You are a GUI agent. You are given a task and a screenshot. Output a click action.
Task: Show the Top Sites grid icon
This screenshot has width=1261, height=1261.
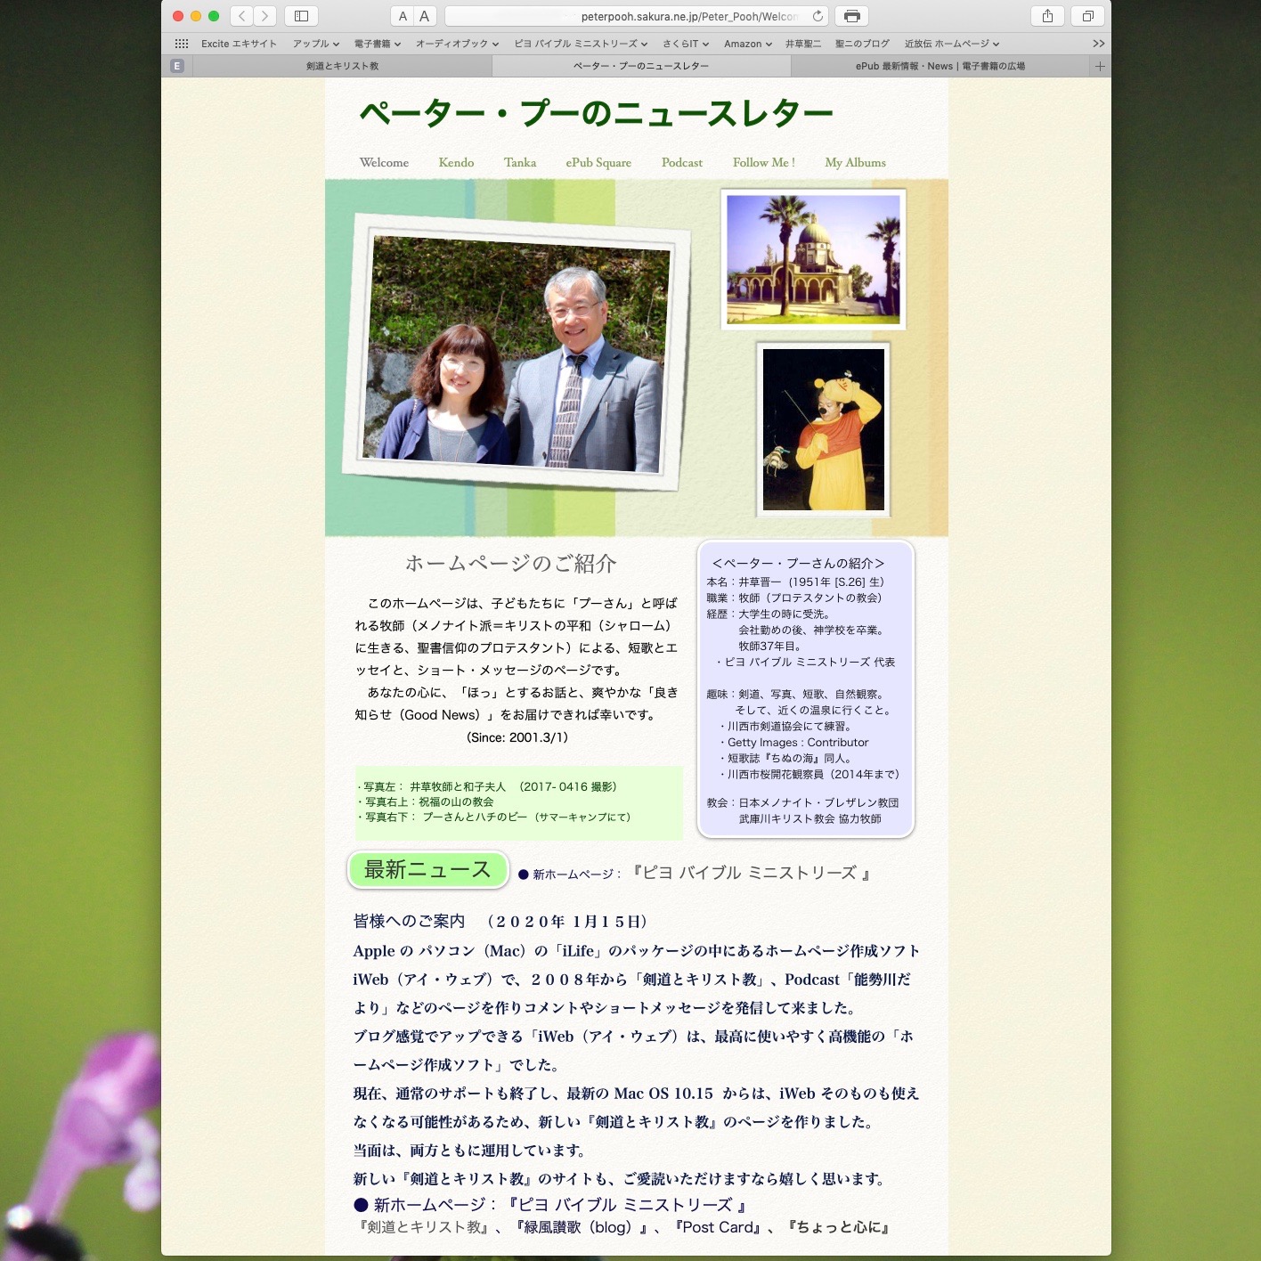point(182,44)
